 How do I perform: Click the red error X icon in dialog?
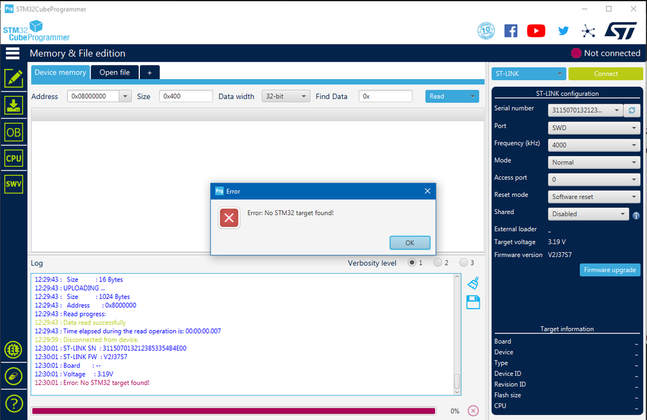(229, 218)
